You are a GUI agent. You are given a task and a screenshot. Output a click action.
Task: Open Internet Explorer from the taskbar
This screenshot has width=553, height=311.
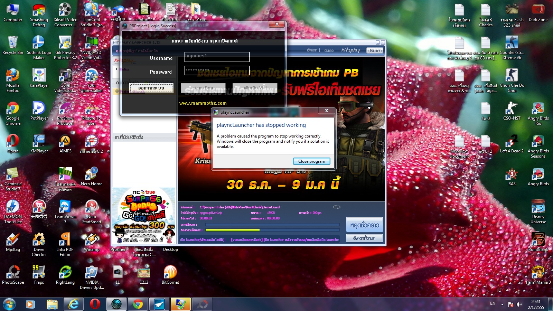pos(73,304)
